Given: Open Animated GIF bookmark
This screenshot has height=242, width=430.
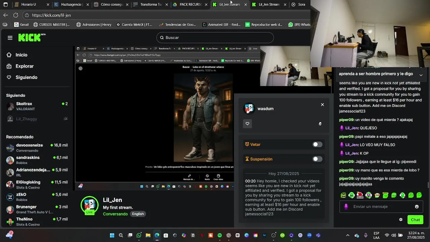Looking at the screenshot, I should [221, 25].
